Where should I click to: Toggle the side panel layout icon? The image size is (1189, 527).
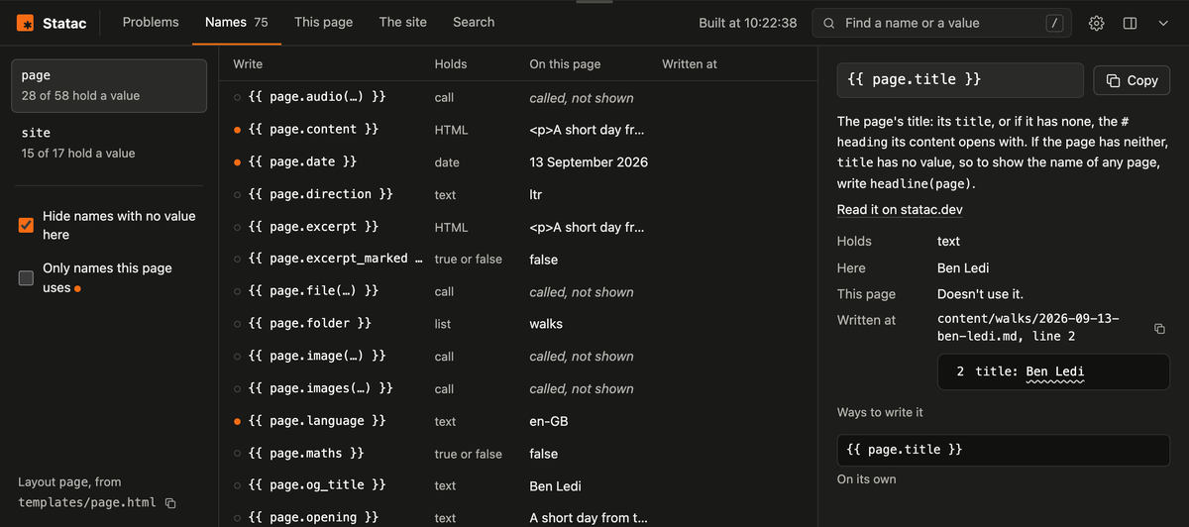(1130, 23)
